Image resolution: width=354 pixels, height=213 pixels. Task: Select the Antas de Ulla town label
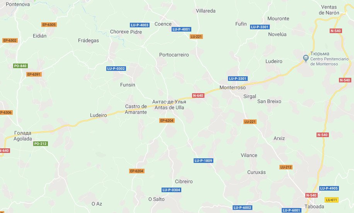[x=169, y=107]
